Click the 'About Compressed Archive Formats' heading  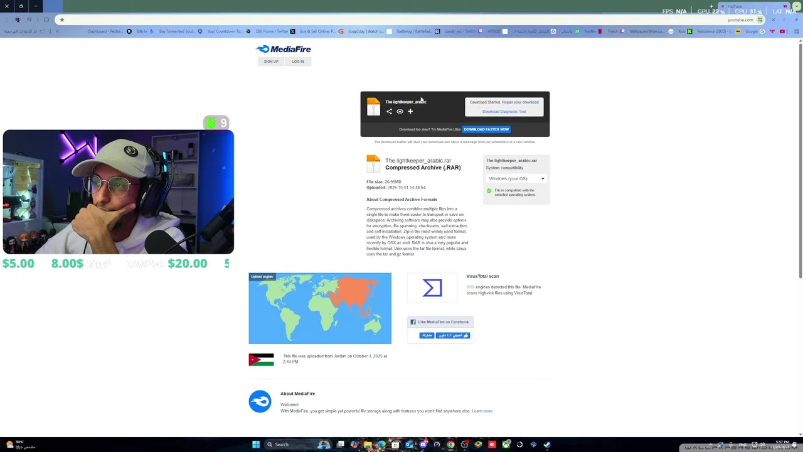coord(401,200)
